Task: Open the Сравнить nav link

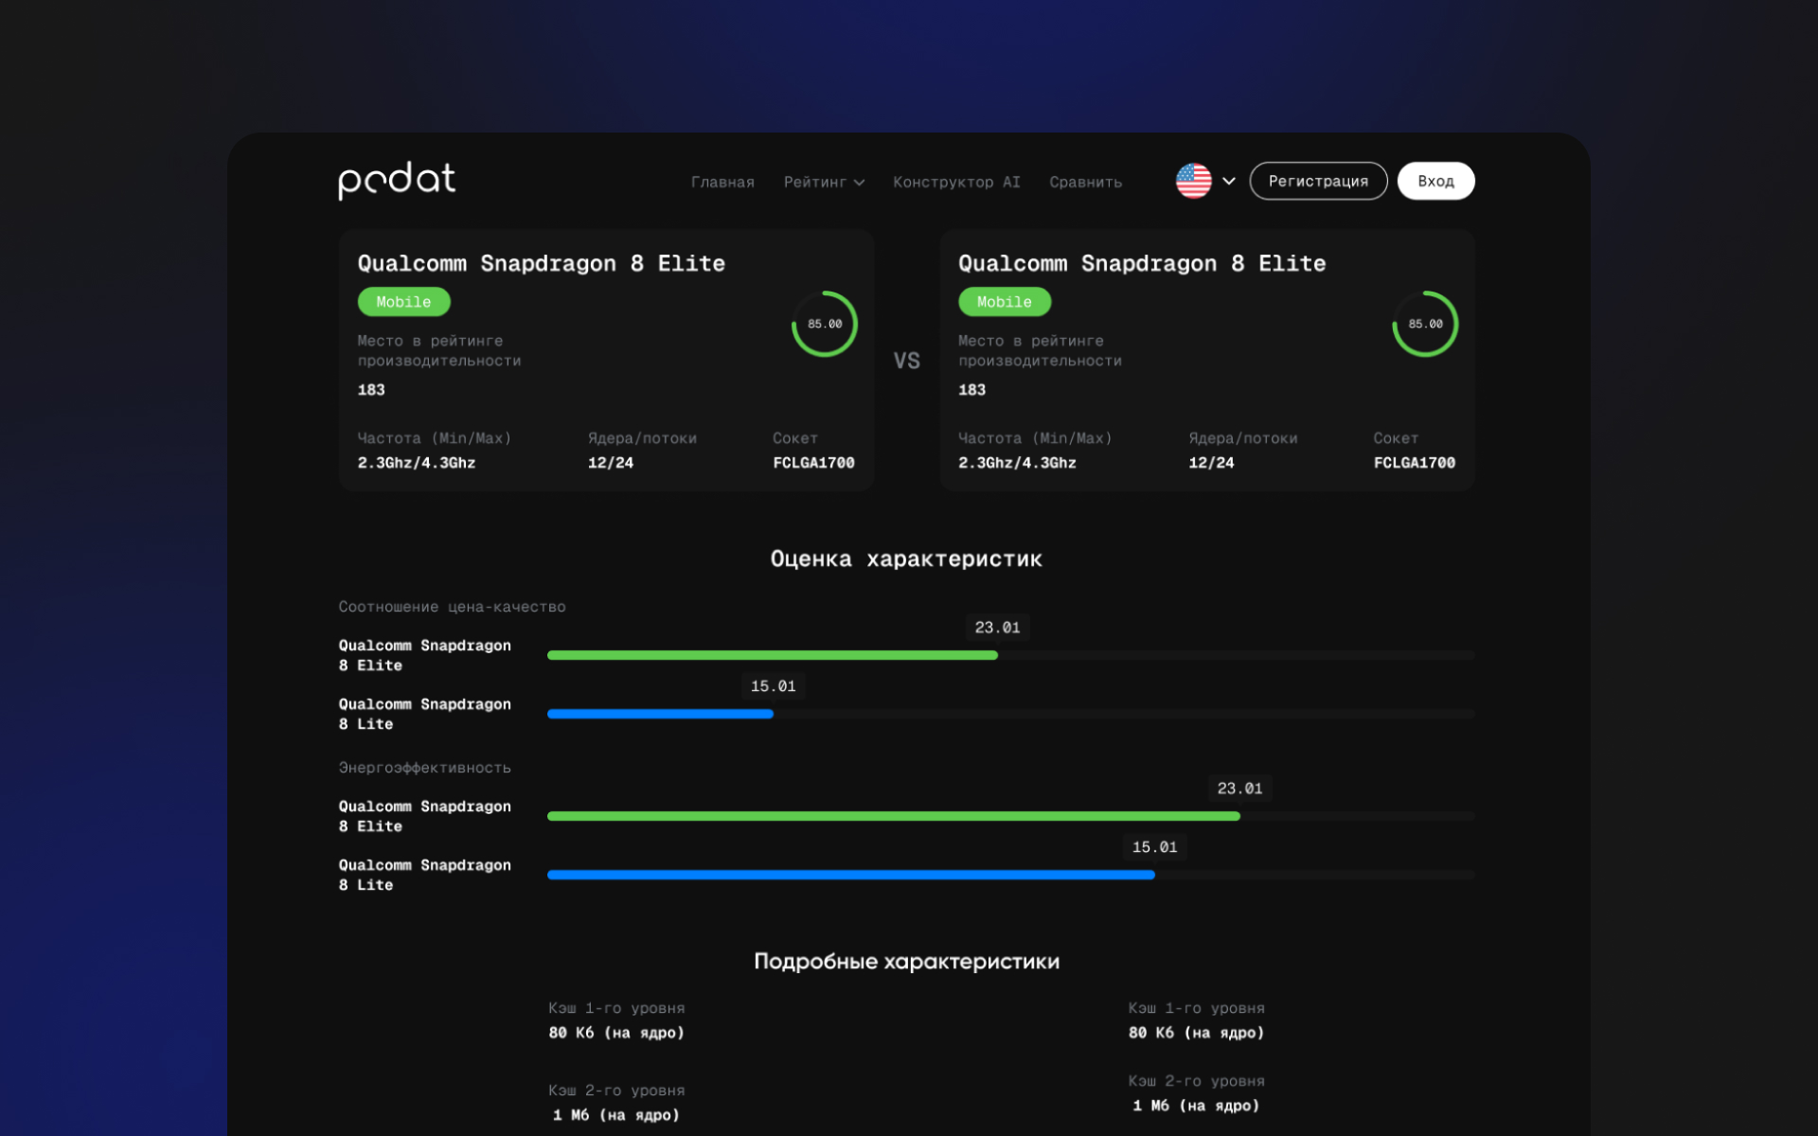Action: pyautogui.click(x=1085, y=182)
